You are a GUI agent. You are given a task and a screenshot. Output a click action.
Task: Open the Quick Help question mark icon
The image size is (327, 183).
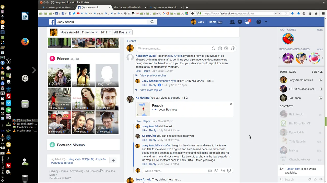(259, 22)
